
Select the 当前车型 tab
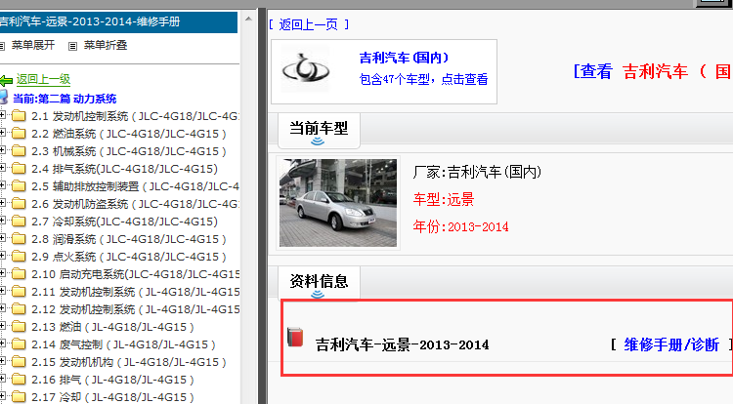(319, 130)
